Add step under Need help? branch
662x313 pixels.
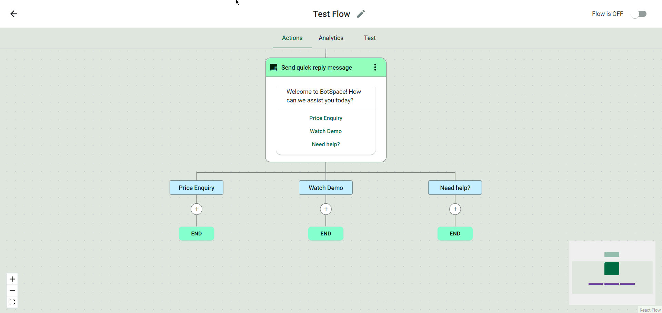[455, 209]
